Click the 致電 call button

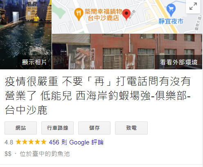pyautogui.click(x=131, y=128)
